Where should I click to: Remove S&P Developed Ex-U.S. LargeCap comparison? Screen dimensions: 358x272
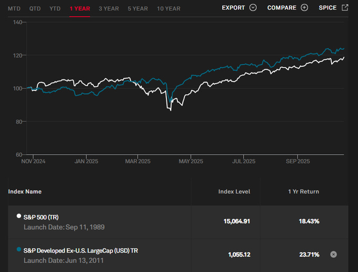click(334, 254)
